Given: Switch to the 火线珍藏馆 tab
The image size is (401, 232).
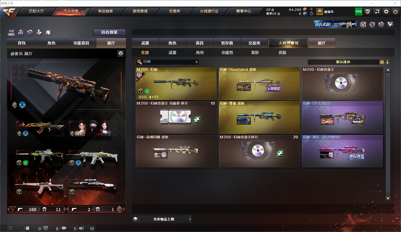Looking at the screenshot, I should pyautogui.click(x=288, y=43).
